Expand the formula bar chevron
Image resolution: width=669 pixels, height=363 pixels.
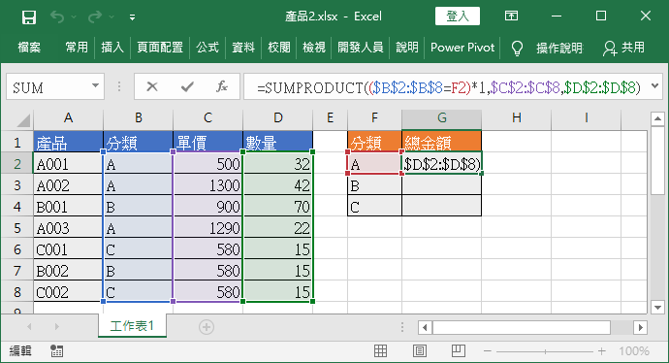click(655, 86)
